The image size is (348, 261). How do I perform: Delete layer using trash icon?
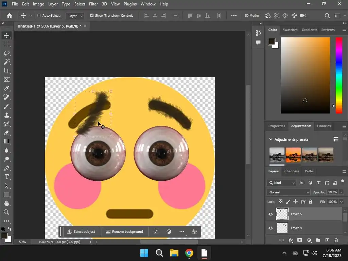point(336,240)
